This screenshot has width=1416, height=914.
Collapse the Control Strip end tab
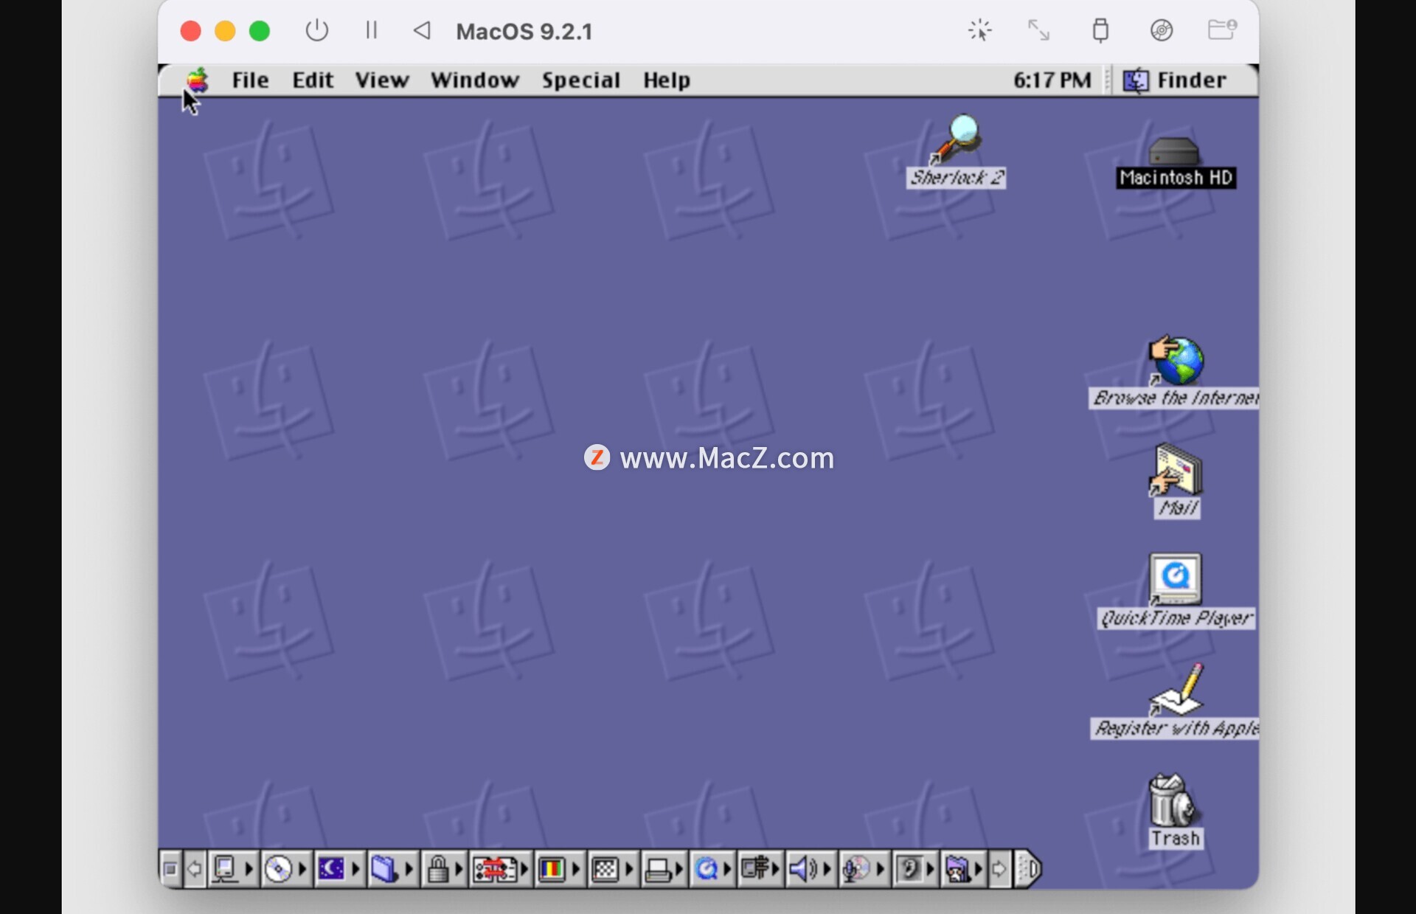pos(1029,870)
